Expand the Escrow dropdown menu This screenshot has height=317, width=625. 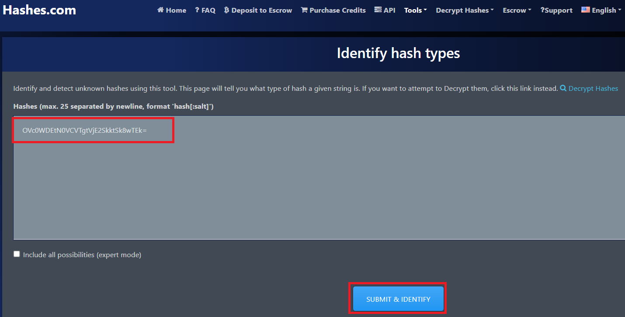[x=517, y=10]
